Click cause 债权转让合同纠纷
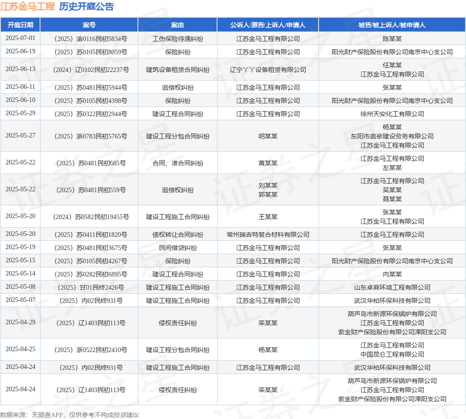Image resolution: width=466 pixels, height=419 pixels. (178, 235)
